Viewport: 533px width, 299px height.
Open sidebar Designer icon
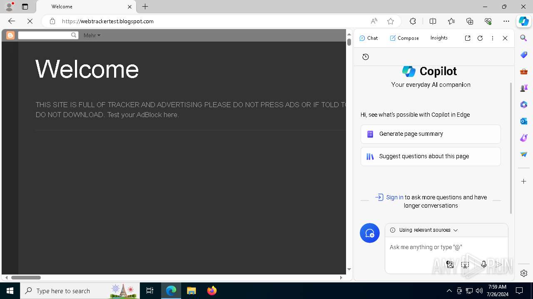pos(524,138)
